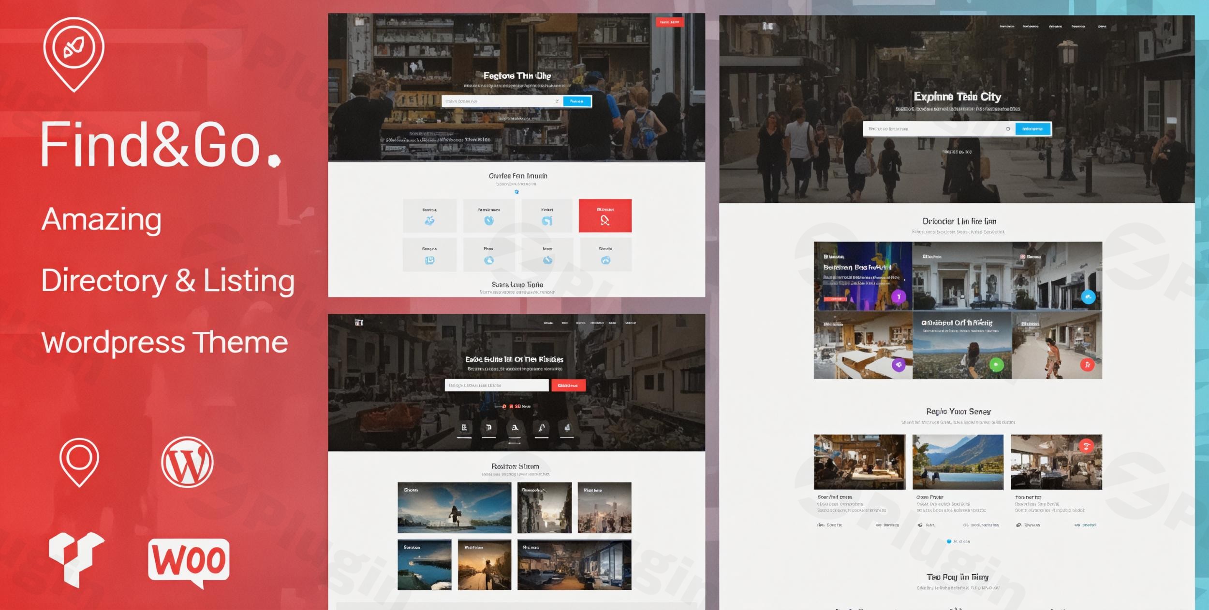Click the WordPress logo icon
The image size is (1209, 610).
point(187,462)
